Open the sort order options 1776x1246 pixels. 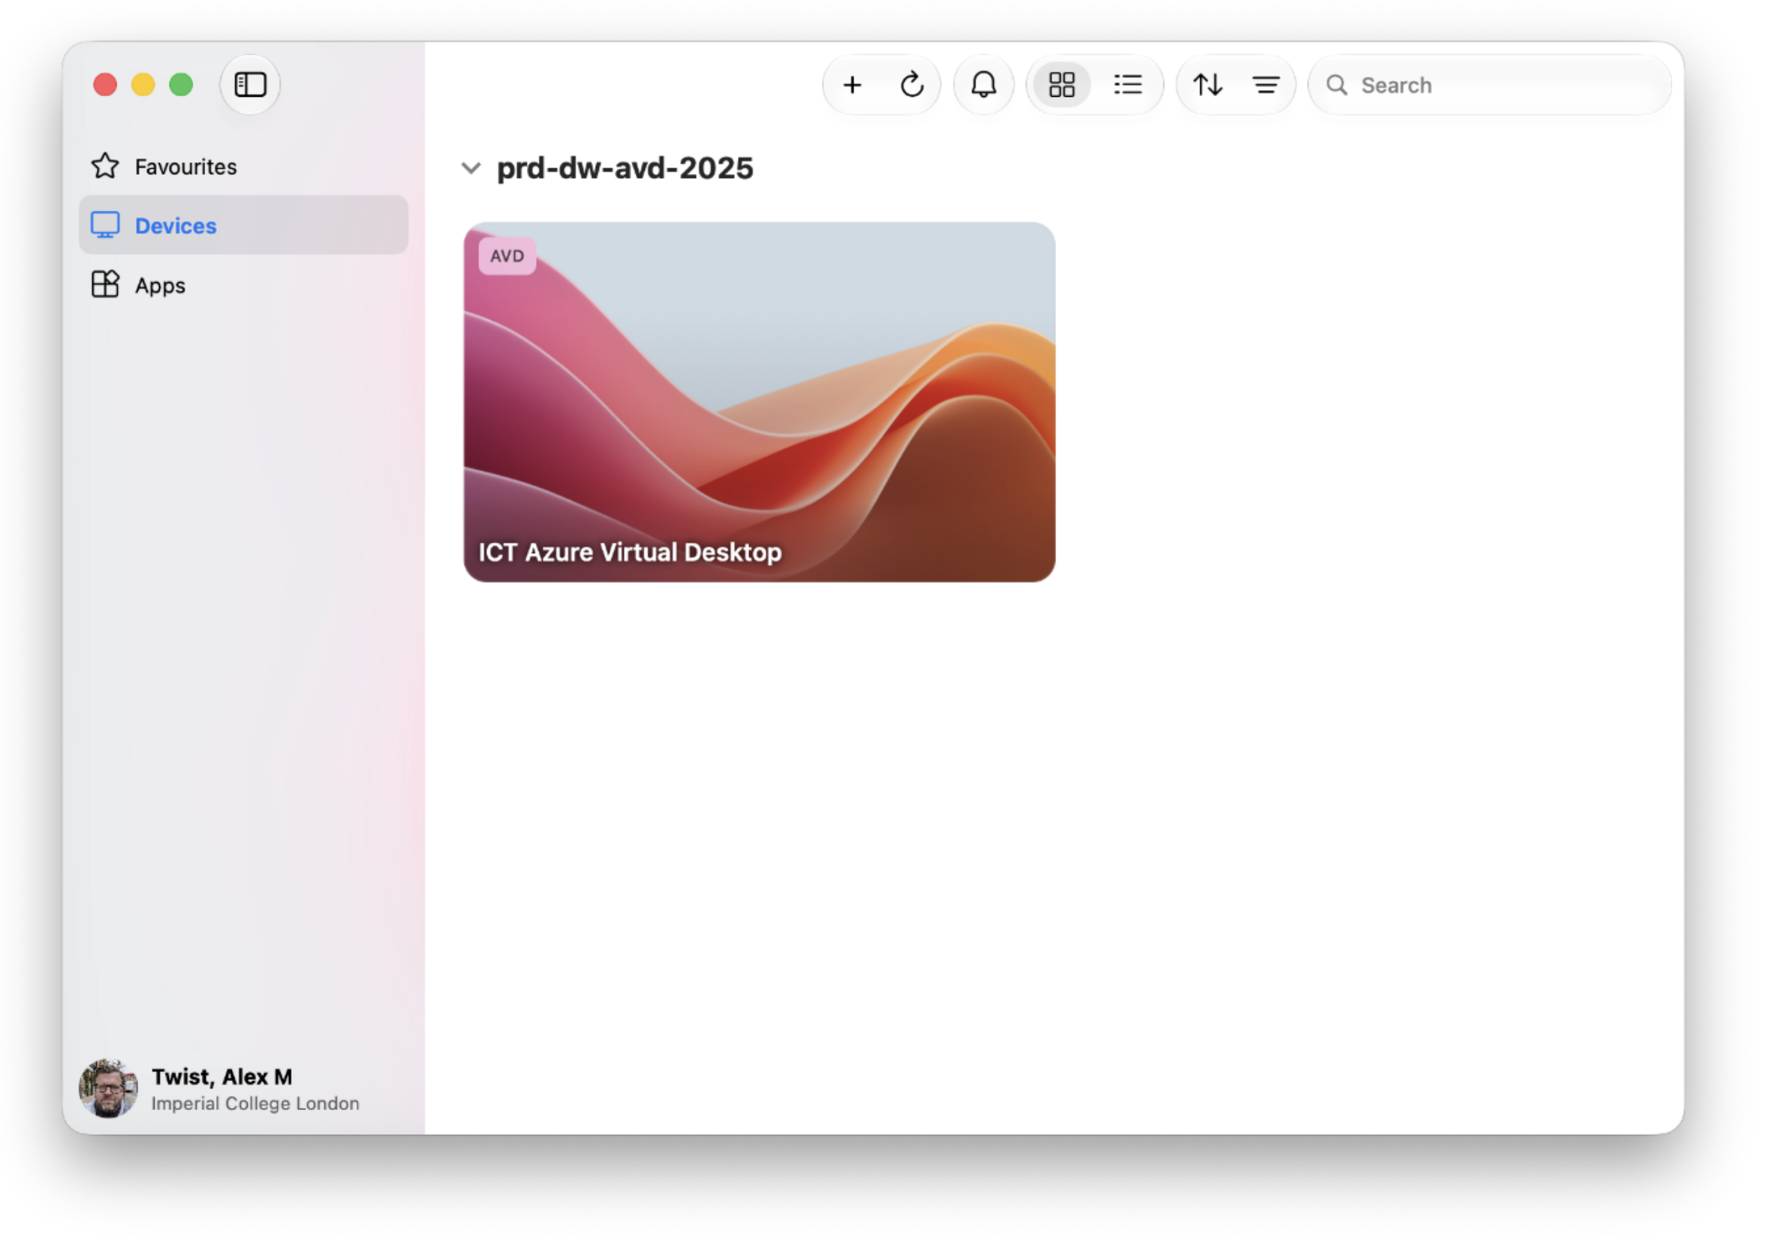[x=1207, y=84]
